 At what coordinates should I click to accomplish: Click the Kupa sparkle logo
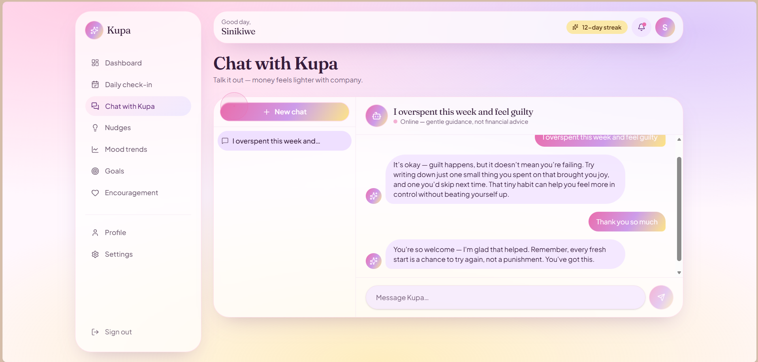[94, 30]
